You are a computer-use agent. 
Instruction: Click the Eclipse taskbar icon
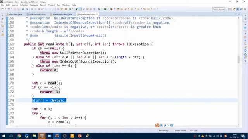point(57,136)
